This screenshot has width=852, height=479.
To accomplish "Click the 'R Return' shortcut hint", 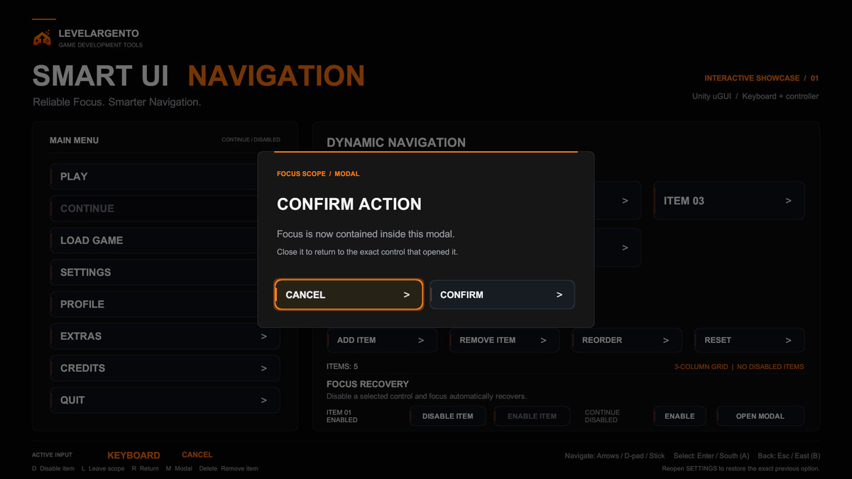I will tap(146, 468).
